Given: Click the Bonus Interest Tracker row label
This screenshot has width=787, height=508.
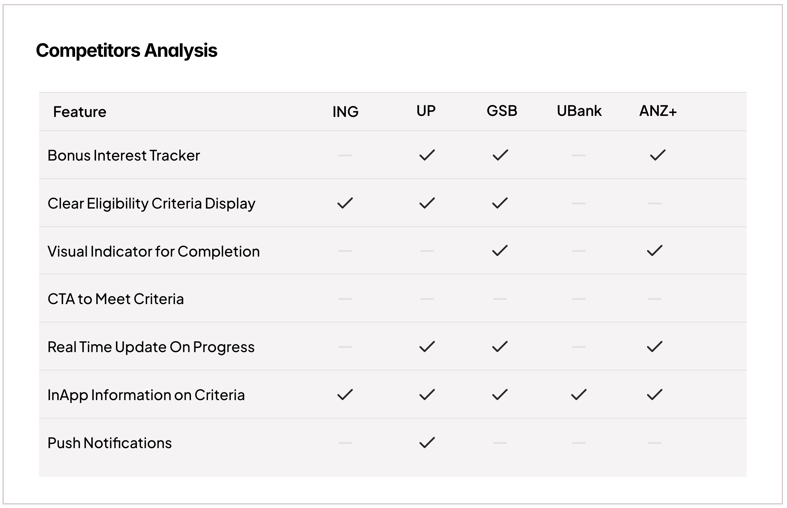Looking at the screenshot, I should tap(124, 155).
